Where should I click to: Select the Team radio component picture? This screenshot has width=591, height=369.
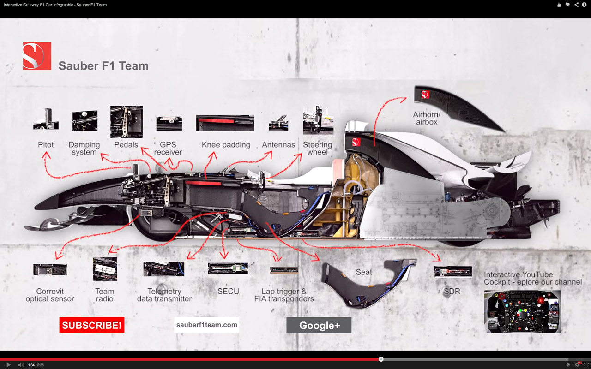pyautogui.click(x=105, y=269)
